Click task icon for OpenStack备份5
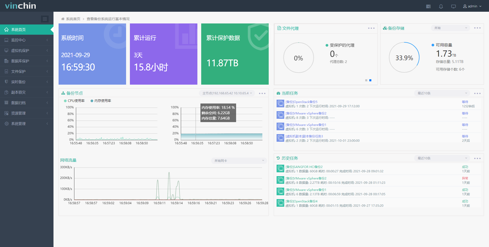Screen dimensions: 489x247 pyautogui.click(x=280, y=103)
